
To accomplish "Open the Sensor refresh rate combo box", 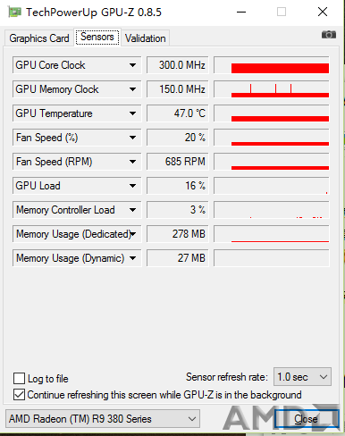I will [302, 377].
